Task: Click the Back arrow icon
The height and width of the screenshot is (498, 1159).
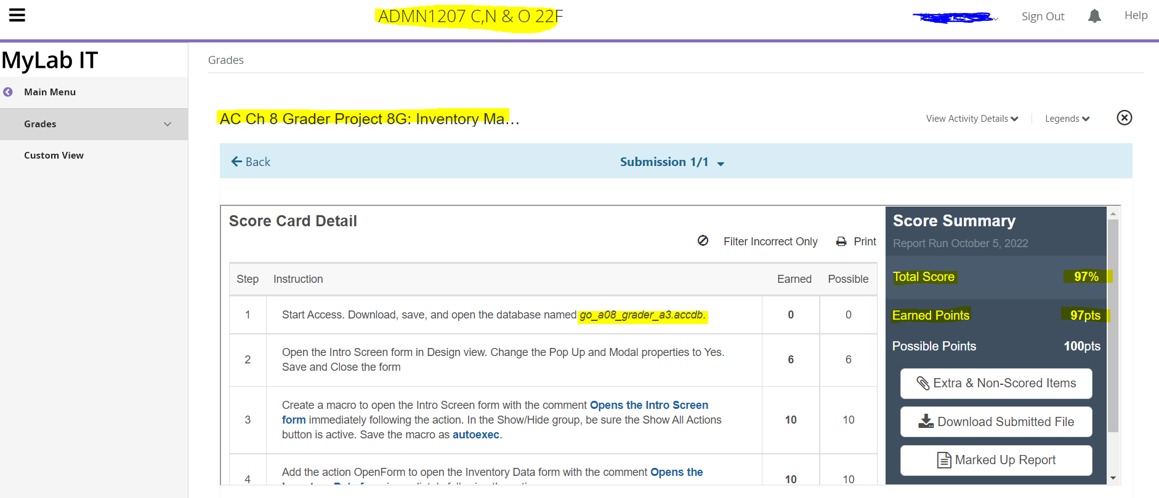Action: click(x=236, y=162)
